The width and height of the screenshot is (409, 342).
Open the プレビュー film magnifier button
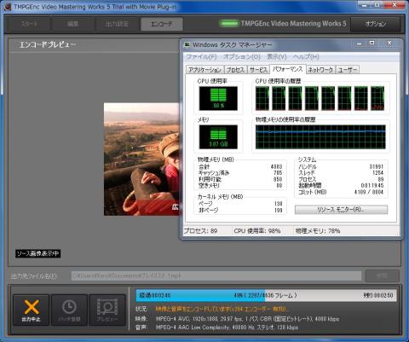(x=107, y=310)
